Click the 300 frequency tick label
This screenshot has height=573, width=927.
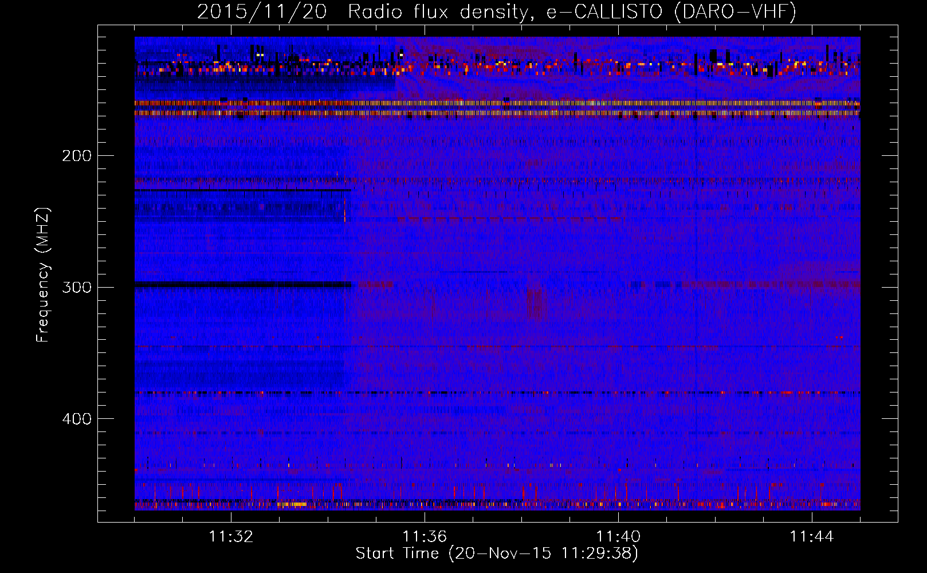pyautogui.click(x=77, y=287)
